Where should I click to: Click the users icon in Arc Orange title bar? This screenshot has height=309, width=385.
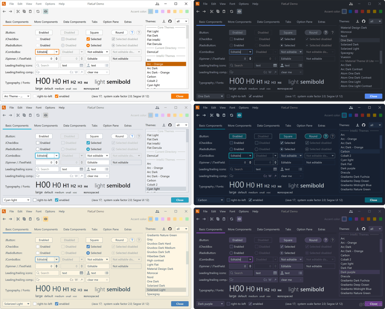coord(157,4)
